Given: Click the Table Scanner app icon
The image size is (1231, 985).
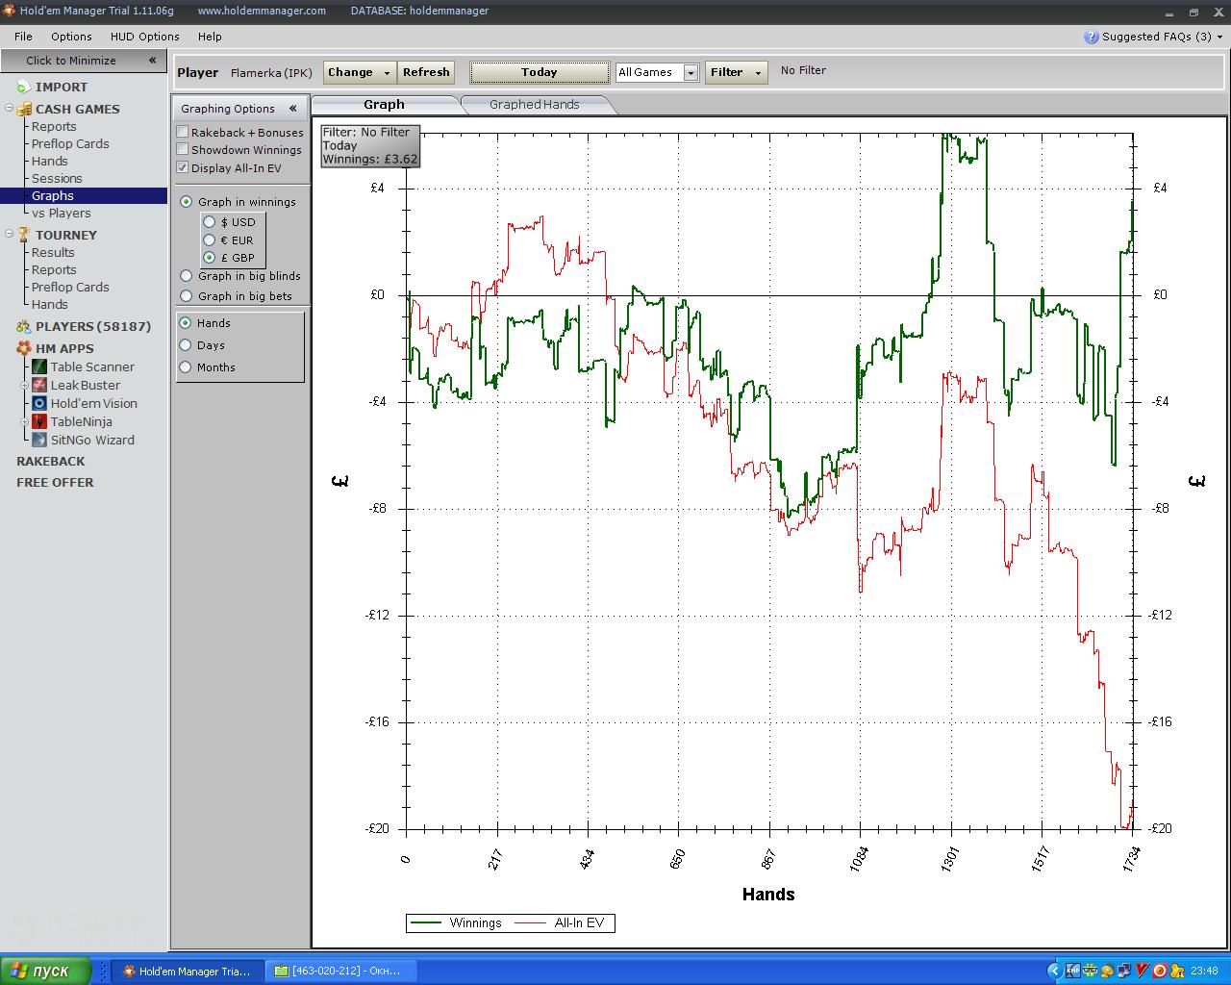Looking at the screenshot, I should [x=39, y=366].
